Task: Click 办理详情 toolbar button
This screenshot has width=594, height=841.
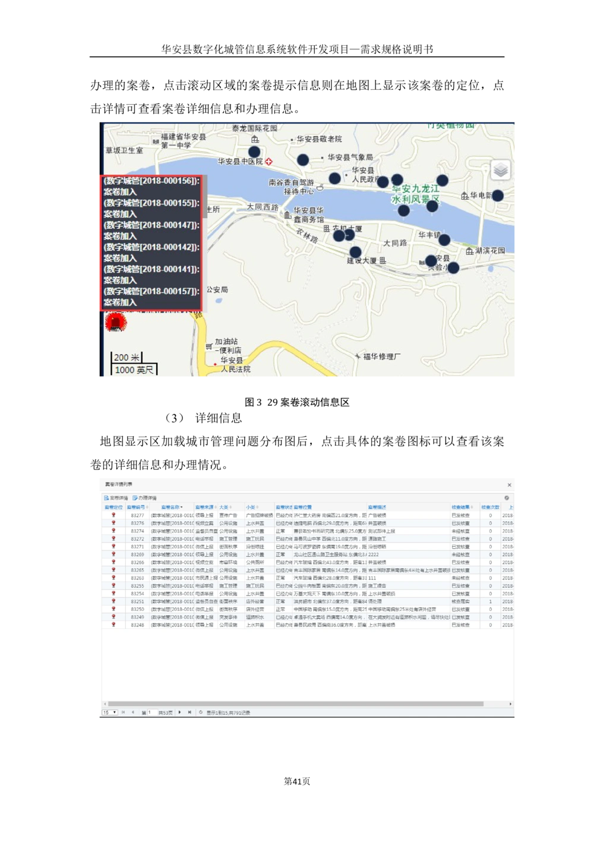Action: [x=145, y=498]
